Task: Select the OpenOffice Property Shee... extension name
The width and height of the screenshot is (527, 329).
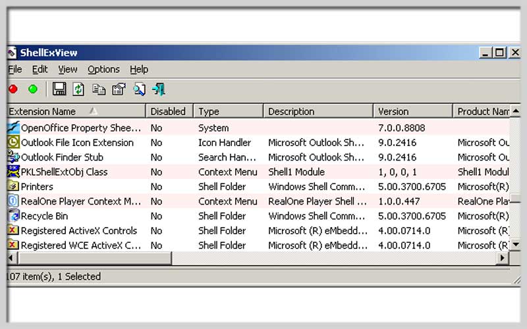Action: click(x=81, y=128)
